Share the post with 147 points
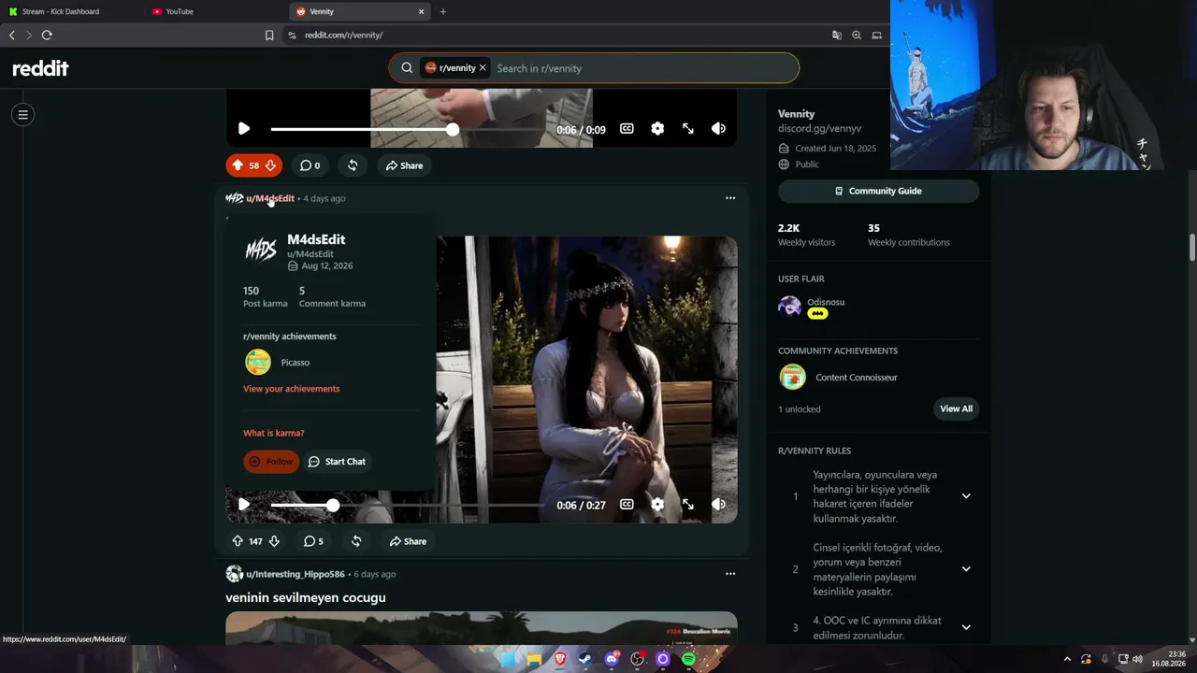 point(409,541)
